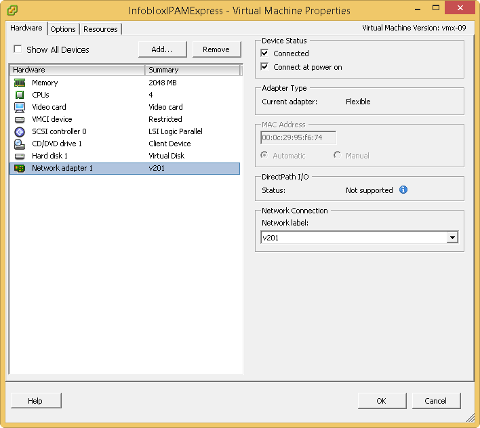Click the CPUs chip icon
480x428 pixels.
point(20,95)
